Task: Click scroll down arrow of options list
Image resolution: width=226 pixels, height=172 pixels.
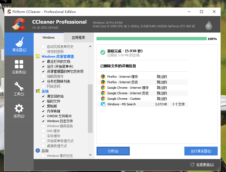Action: coord(90,155)
